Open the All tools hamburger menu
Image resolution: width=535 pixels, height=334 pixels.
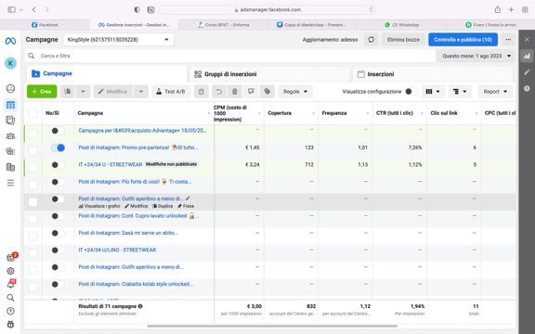coord(10,183)
